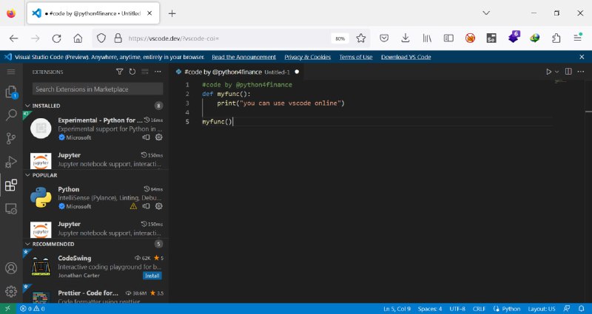The height and width of the screenshot is (314, 592).
Task: Dismiss the blue announcement banner
Action: point(582,57)
